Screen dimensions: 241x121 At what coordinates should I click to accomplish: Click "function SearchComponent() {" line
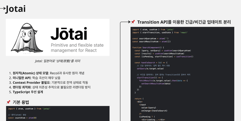(148, 48)
